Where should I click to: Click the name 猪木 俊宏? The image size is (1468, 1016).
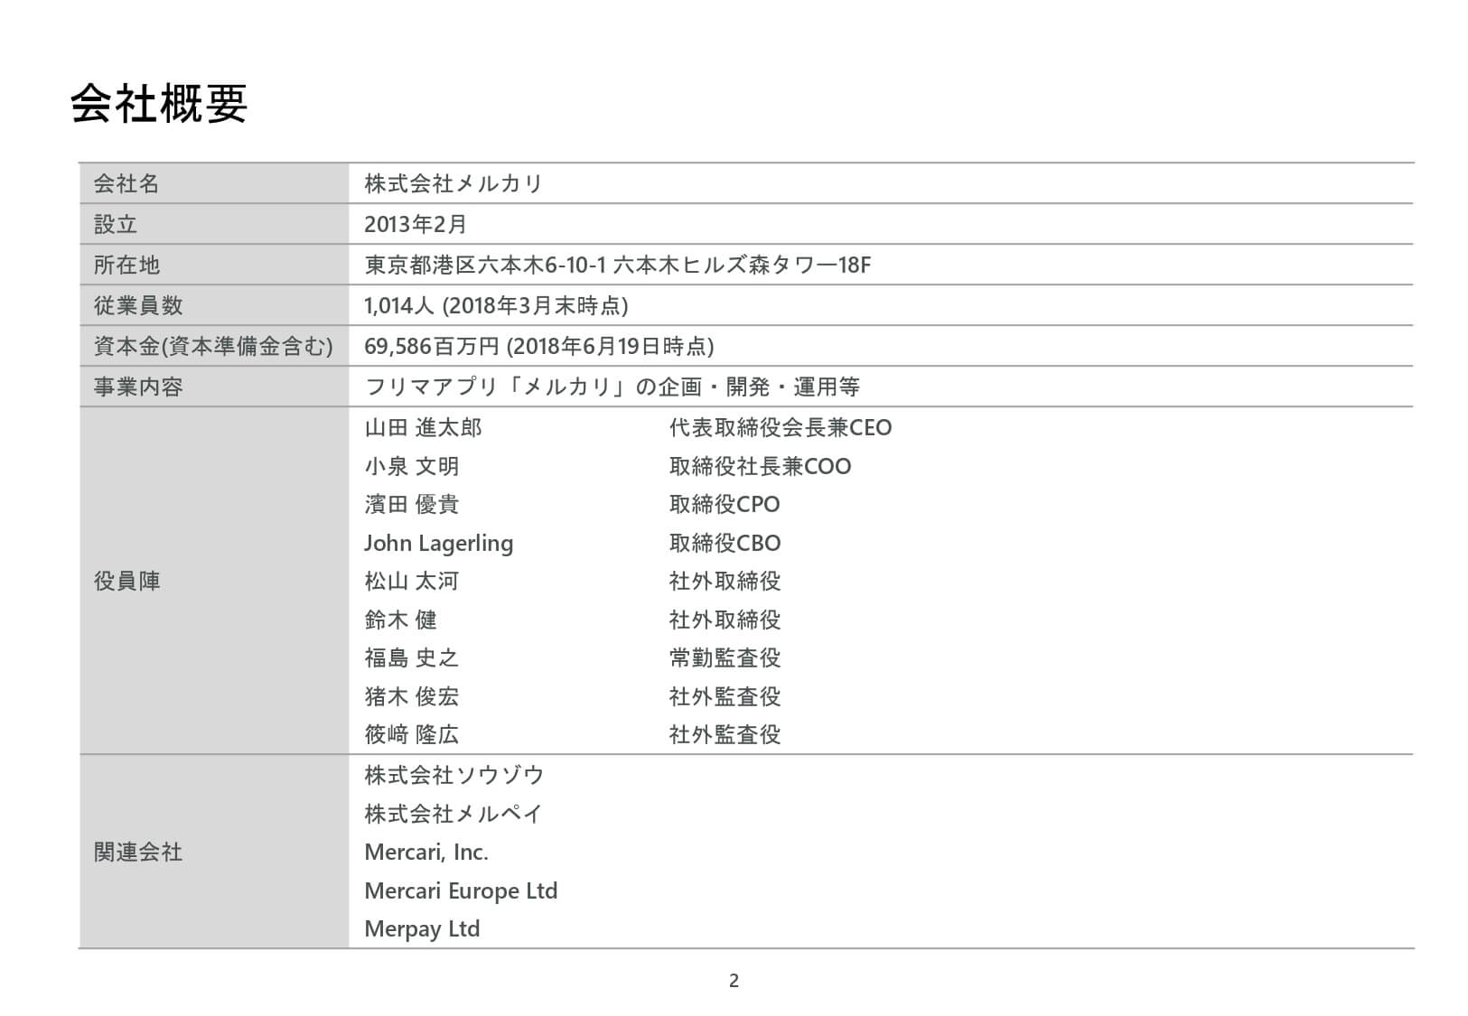(412, 696)
